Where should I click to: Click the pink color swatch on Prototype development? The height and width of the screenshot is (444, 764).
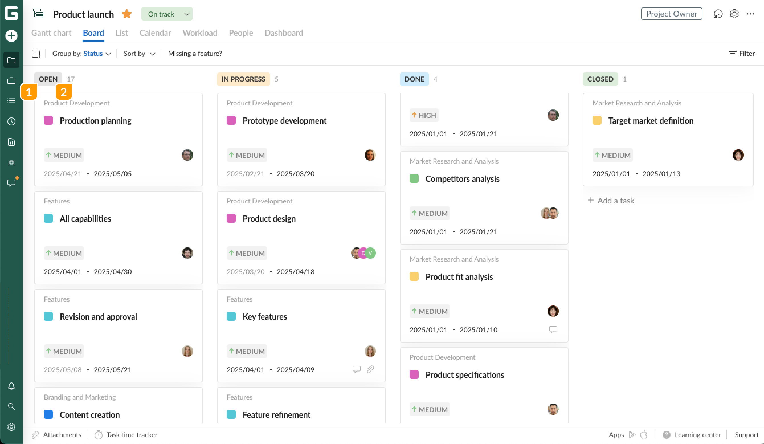232,120
